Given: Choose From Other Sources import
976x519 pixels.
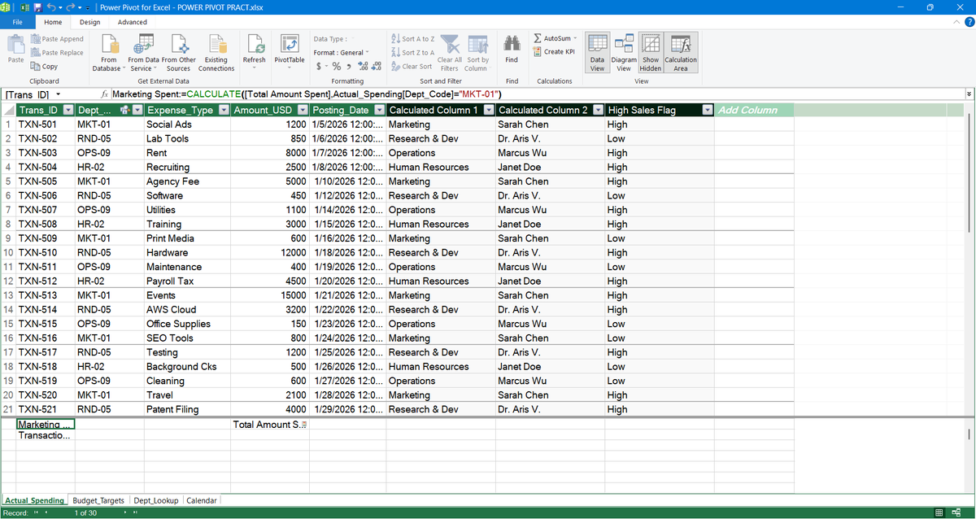Looking at the screenshot, I should coord(178,53).
